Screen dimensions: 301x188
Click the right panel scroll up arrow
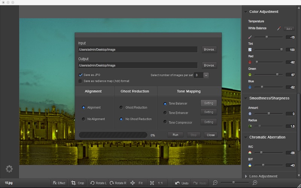click(x=299, y=8)
